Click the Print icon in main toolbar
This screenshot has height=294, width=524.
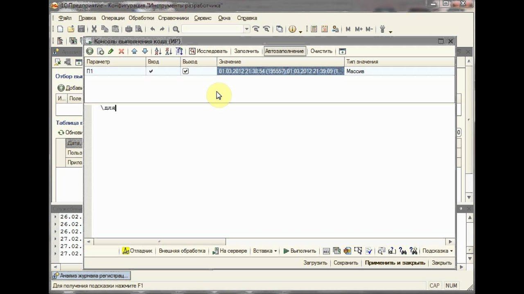(x=129, y=29)
